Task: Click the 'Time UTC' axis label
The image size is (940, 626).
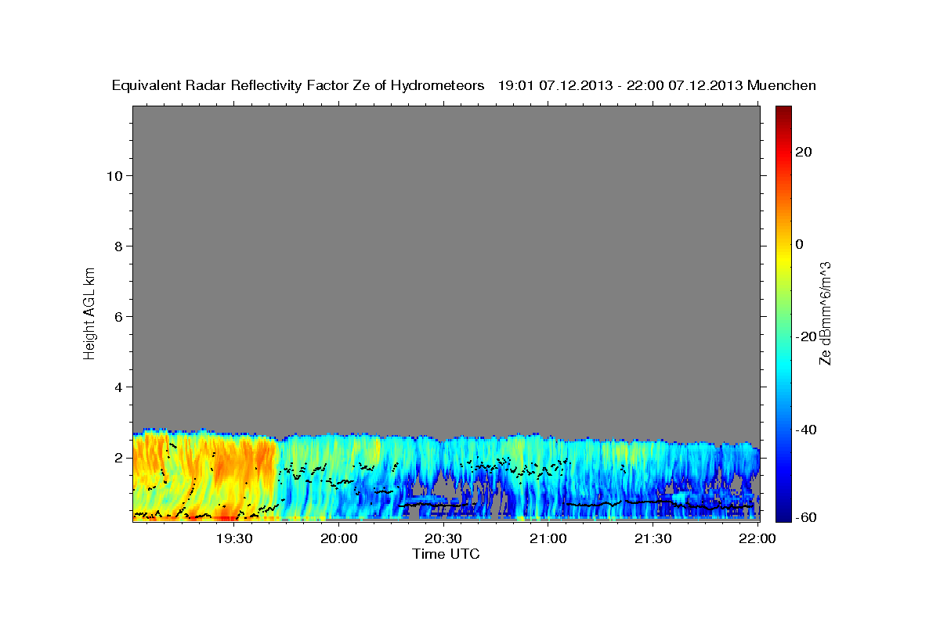Action: [446, 554]
